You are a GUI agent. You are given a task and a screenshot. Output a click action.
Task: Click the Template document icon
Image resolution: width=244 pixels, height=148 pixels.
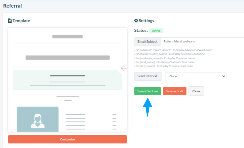10,21
